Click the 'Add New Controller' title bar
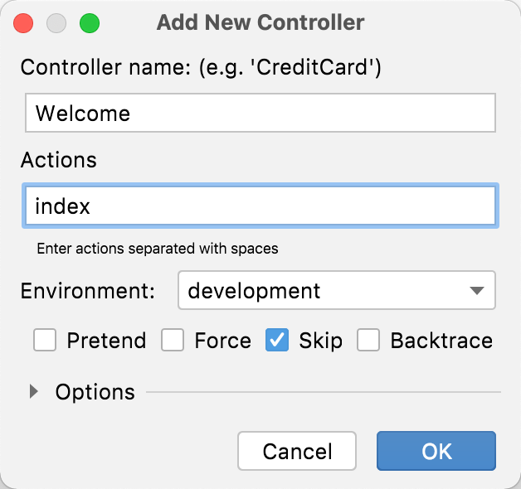 260,22
